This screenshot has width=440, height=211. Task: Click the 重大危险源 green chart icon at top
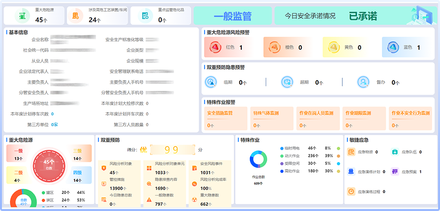[22, 16]
